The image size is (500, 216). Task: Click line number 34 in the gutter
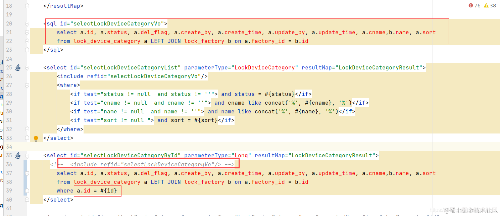tap(9, 147)
